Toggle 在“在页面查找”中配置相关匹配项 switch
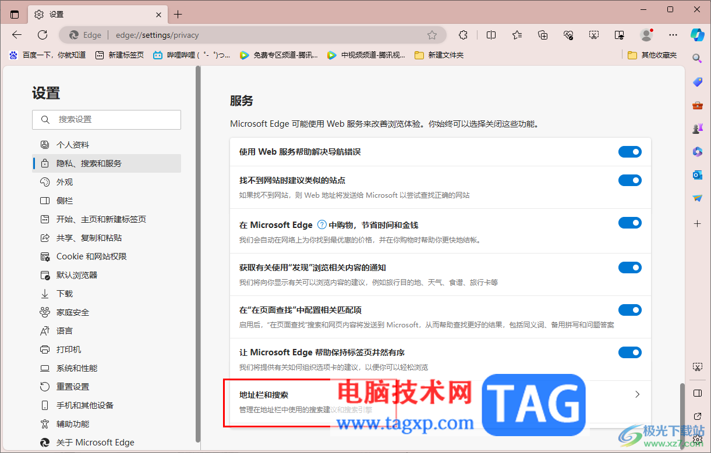 click(629, 310)
